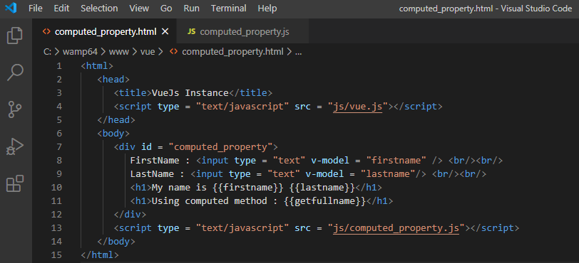The height and width of the screenshot is (263, 579).
Task: Click the "firstname" v-model value
Action: (x=396, y=161)
